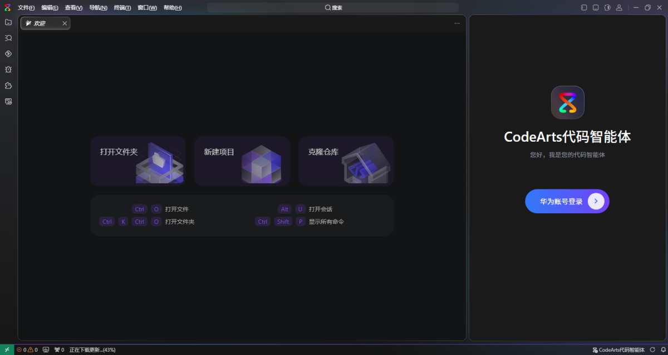Click the account user icon in title bar
The image size is (668, 355).
tap(619, 8)
